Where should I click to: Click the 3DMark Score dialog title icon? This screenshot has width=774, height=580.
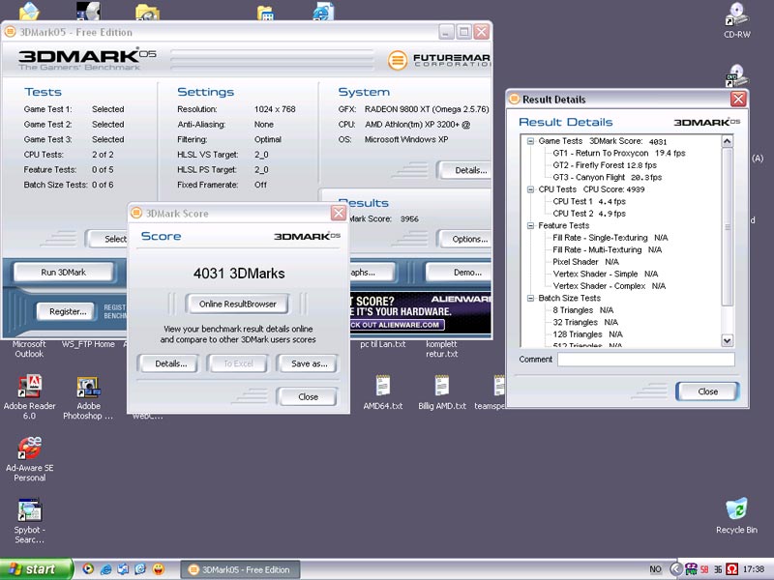(x=136, y=213)
